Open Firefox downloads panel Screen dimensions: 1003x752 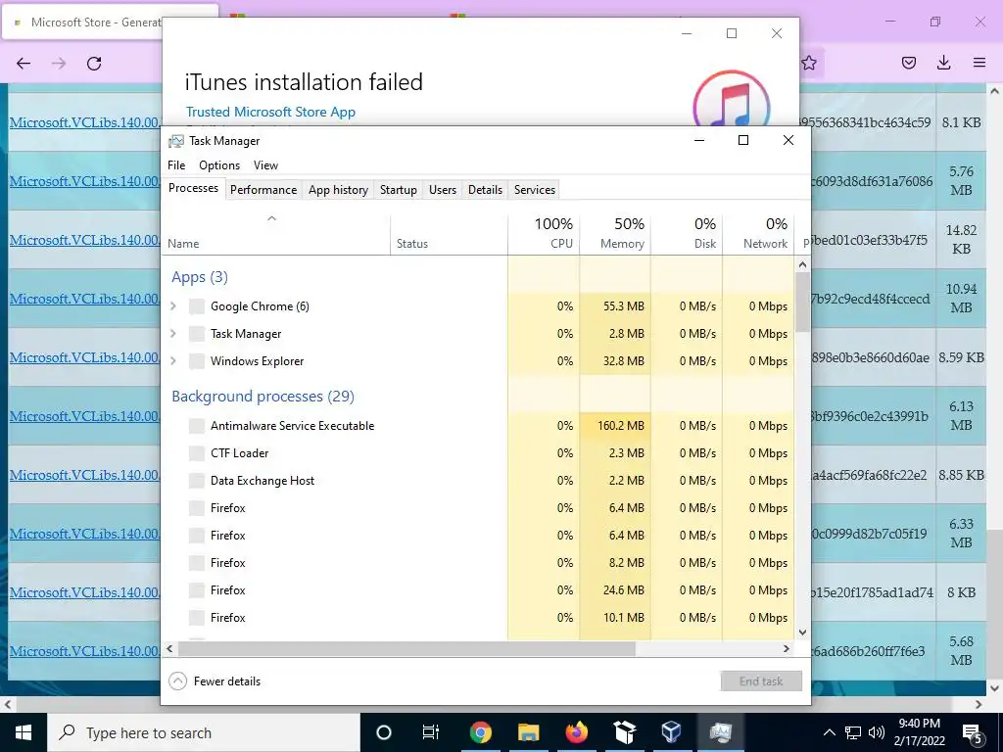[943, 63]
